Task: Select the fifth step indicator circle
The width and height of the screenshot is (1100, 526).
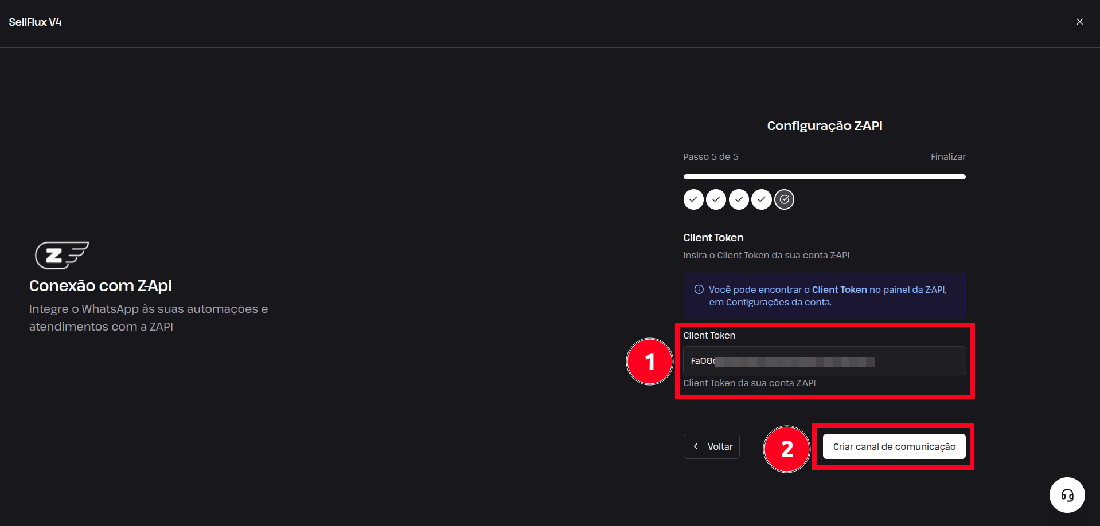Action: (784, 199)
